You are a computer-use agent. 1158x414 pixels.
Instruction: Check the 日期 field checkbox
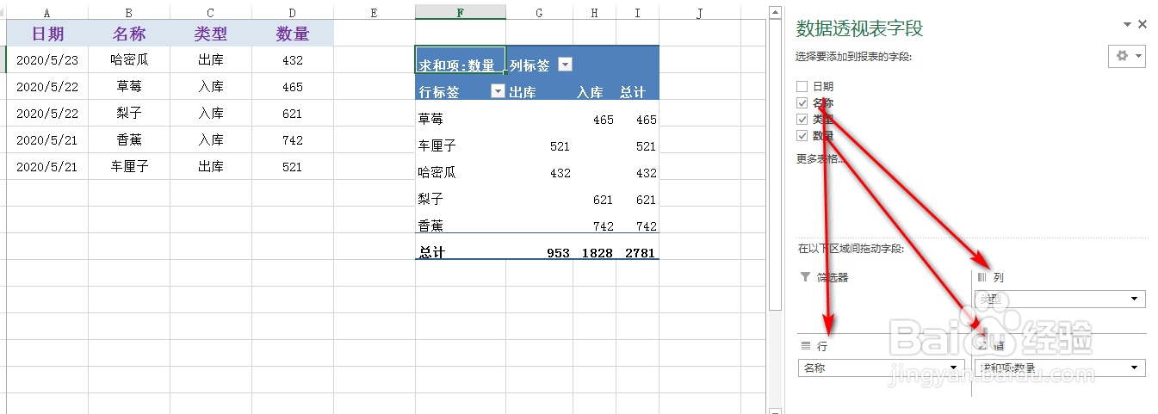click(802, 87)
